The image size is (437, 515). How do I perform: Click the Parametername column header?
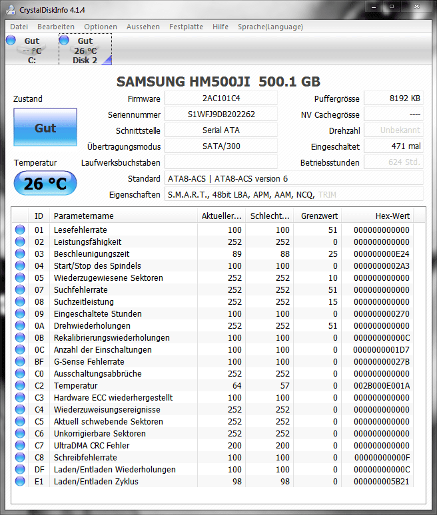[123, 216]
